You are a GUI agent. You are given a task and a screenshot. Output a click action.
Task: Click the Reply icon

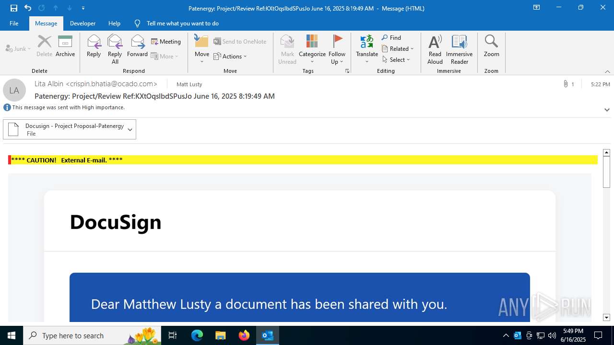click(94, 46)
